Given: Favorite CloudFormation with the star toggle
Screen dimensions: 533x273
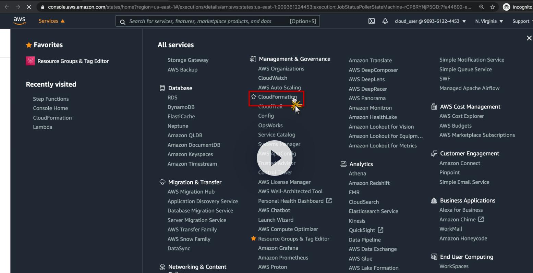Looking at the screenshot, I should [x=254, y=97].
